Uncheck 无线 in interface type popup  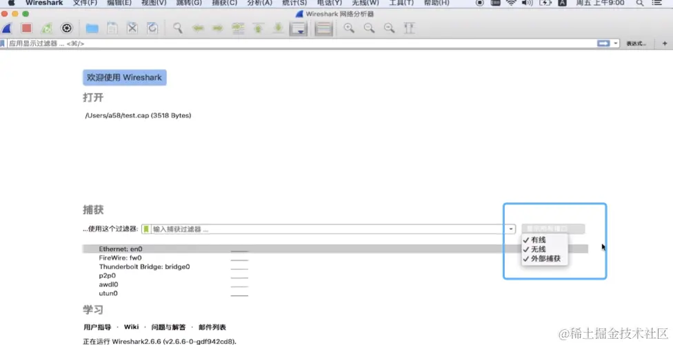[545, 249]
